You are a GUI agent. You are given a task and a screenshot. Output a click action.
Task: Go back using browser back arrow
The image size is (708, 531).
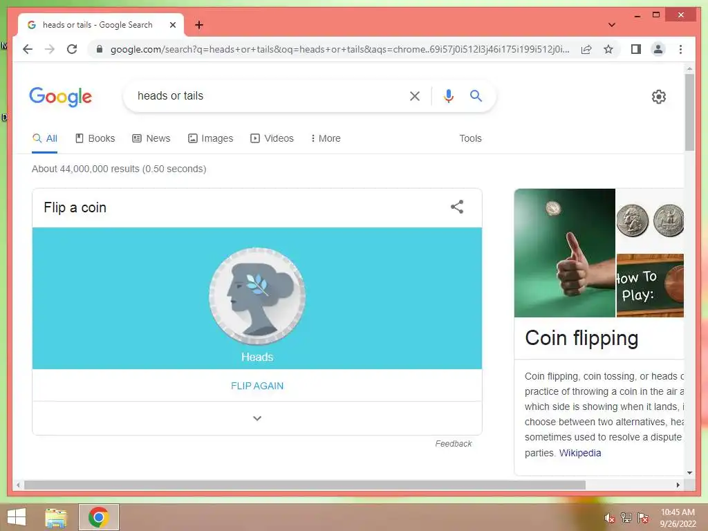tap(28, 49)
